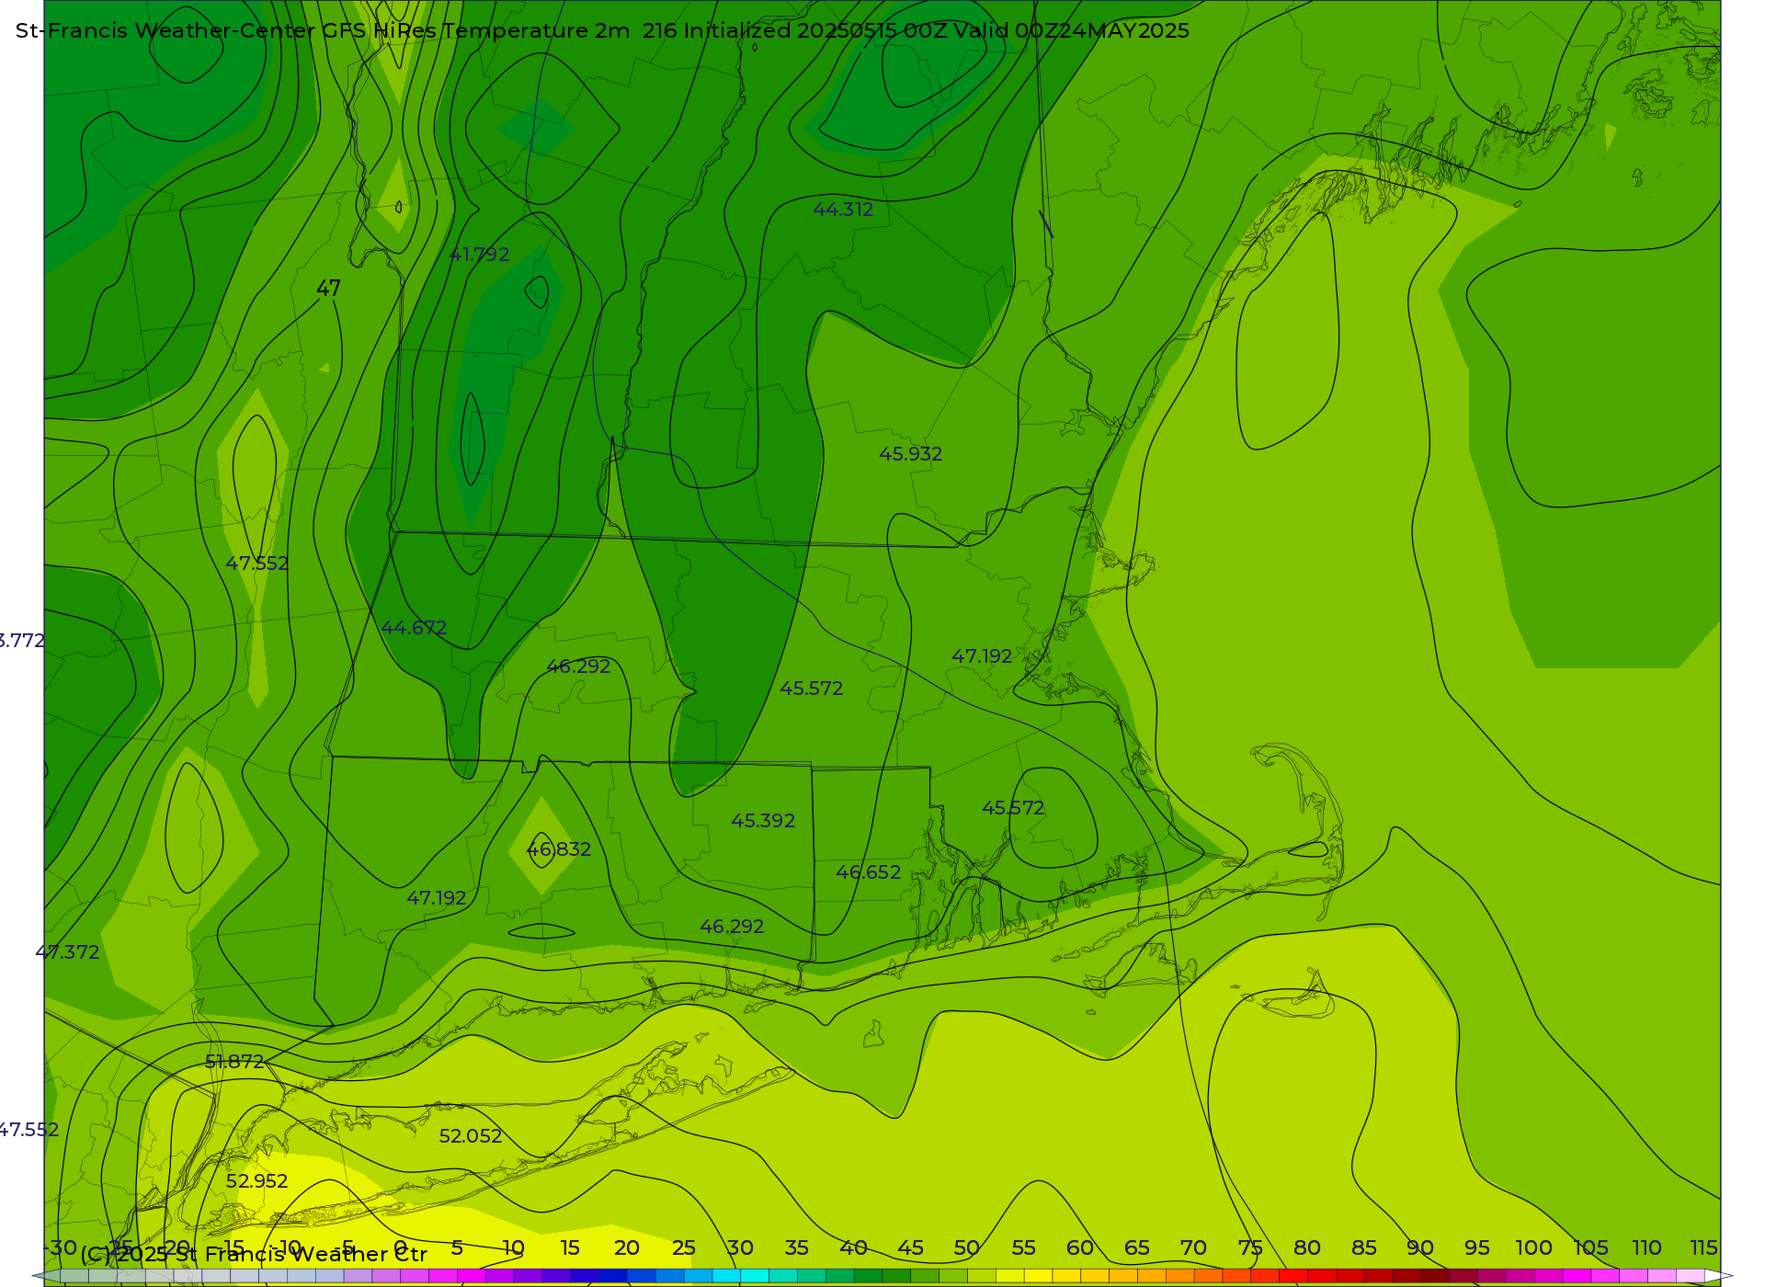Click the 45 label on the color scale
Image resolution: width=1765 pixels, height=1287 pixels.
(x=910, y=1247)
